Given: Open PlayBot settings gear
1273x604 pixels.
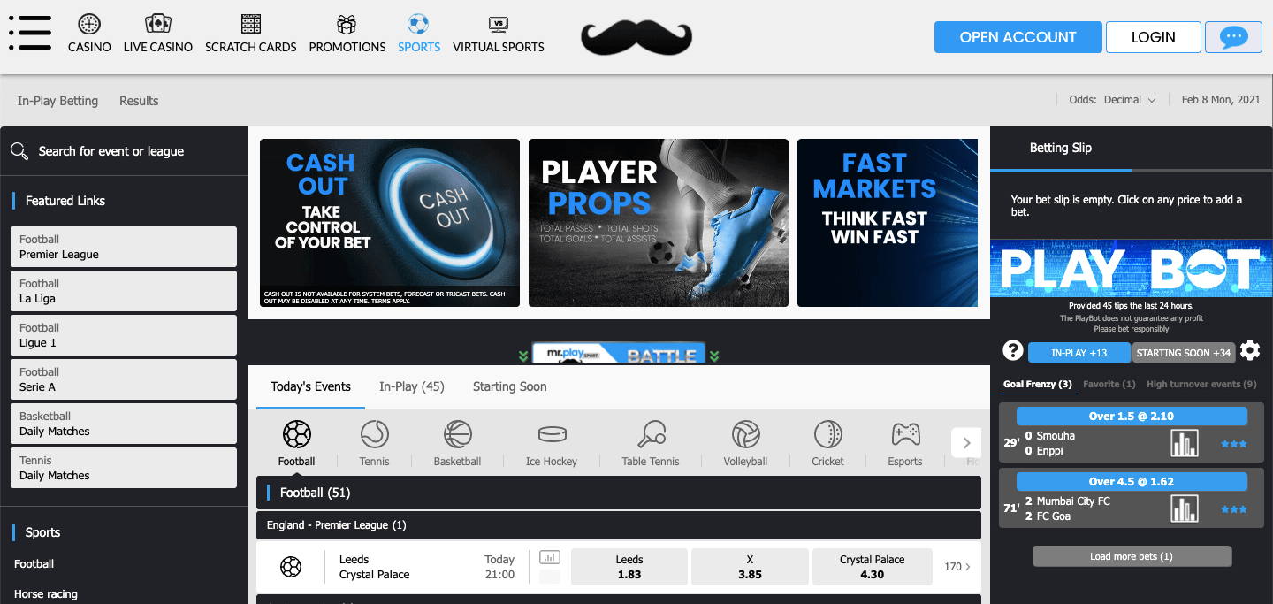Looking at the screenshot, I should [1250, 351].
